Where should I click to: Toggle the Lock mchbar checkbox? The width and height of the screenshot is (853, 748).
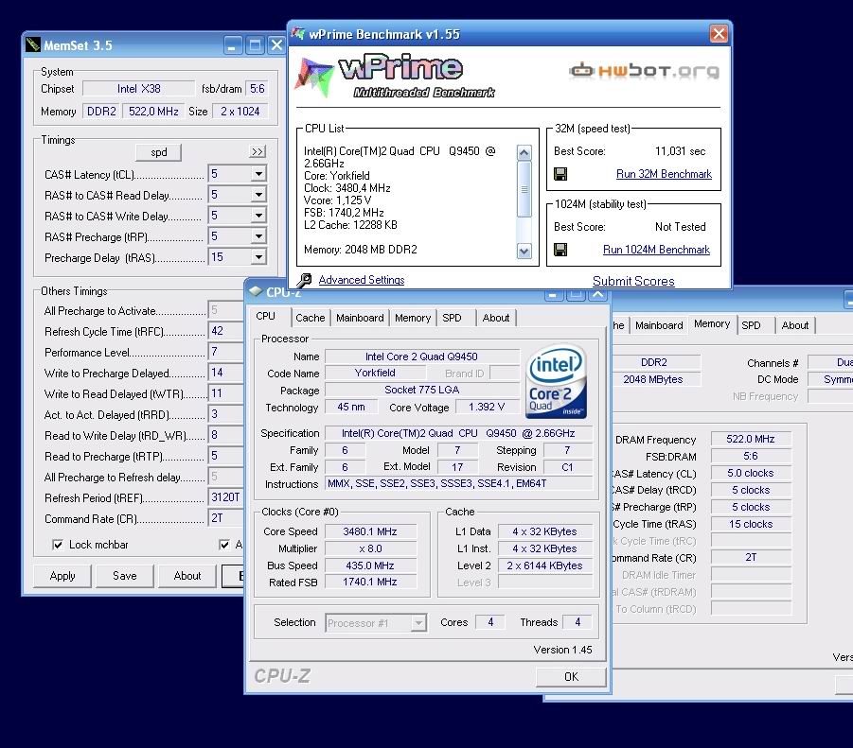tap(58, 545)
